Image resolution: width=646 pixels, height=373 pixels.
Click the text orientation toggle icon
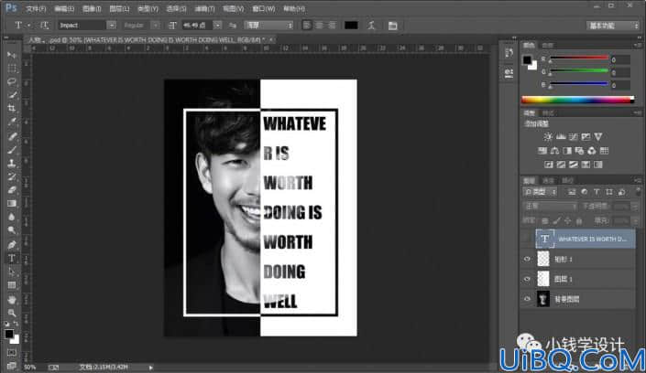click(44, 26)
